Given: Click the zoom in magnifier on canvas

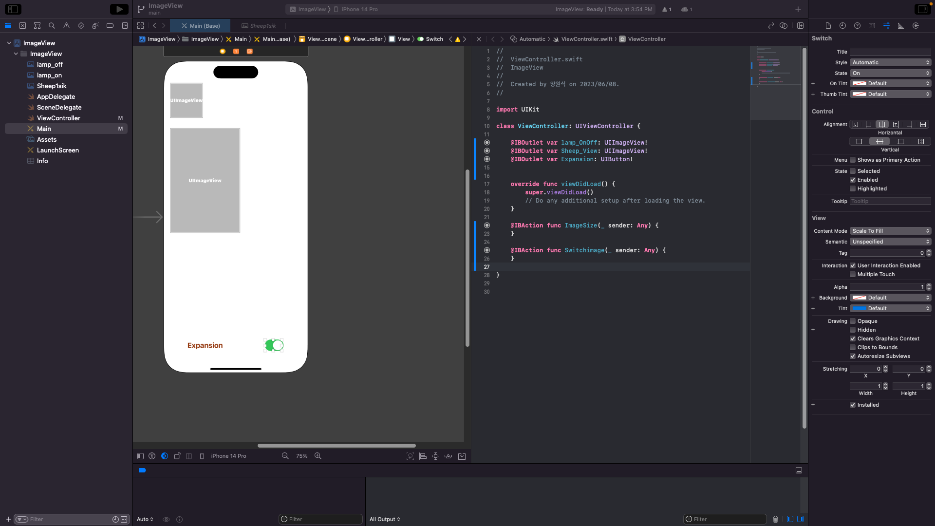Looking at the screenshot, I should click(x=318, y=456).
